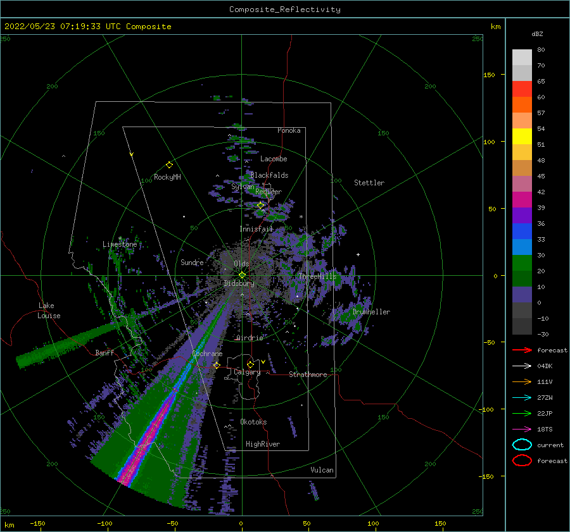Screen dimensions: 570x532
Task: Click the white 04DK arrow icon
Action: point(522,366)
